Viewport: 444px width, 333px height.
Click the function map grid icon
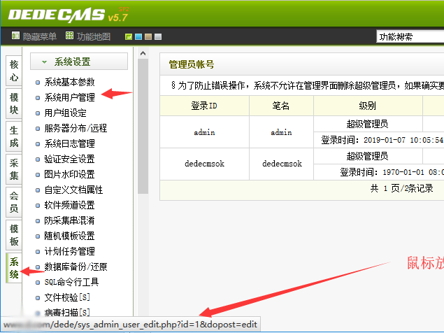(69, 36)
